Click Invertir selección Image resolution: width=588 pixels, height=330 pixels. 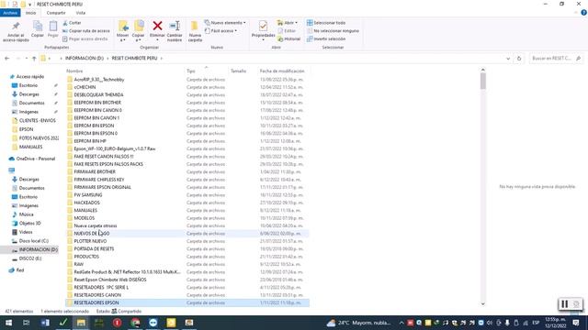[326, 38]
